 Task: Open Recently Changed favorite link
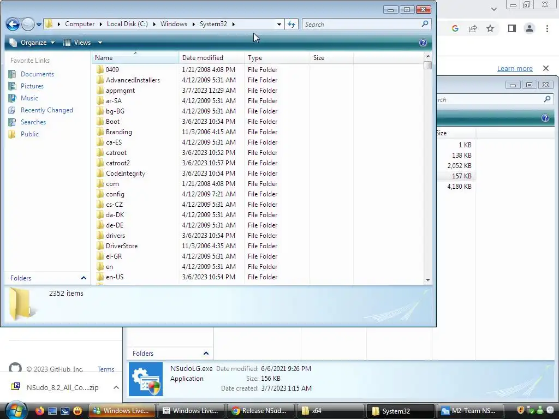pos(46,110)
